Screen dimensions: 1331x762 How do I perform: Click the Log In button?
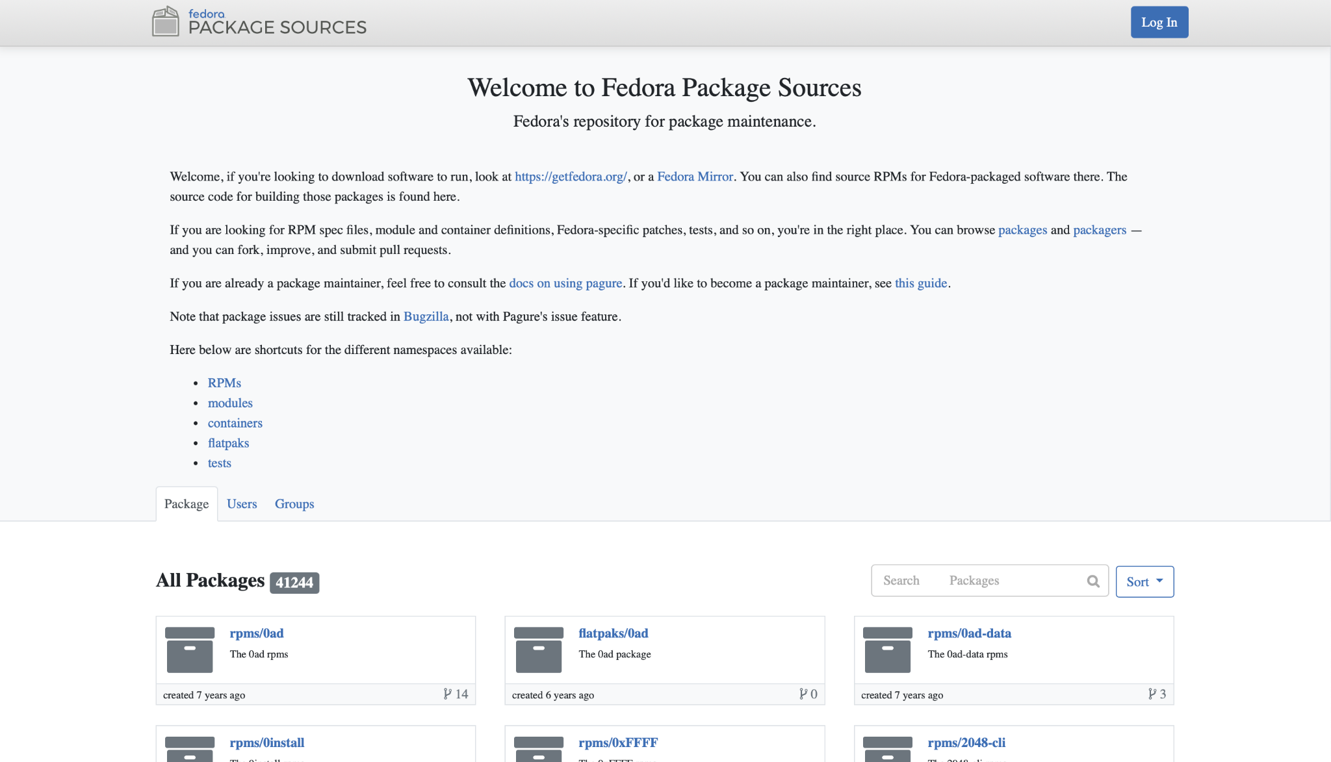[x=1159, y=22]
